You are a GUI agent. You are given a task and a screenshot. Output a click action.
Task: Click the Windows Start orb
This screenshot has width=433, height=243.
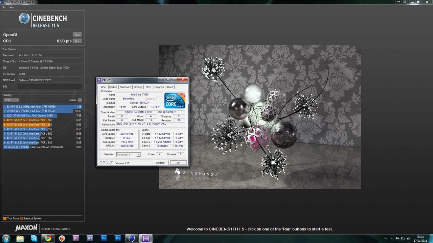6,238
